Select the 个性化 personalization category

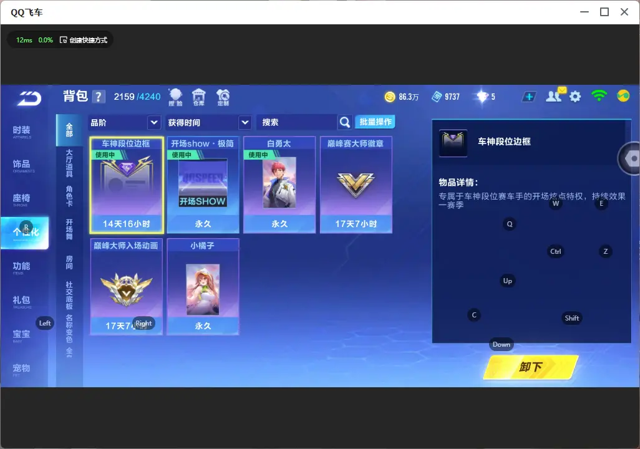(24, 233)
